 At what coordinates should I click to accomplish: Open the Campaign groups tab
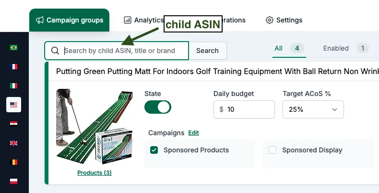(70, 20)
